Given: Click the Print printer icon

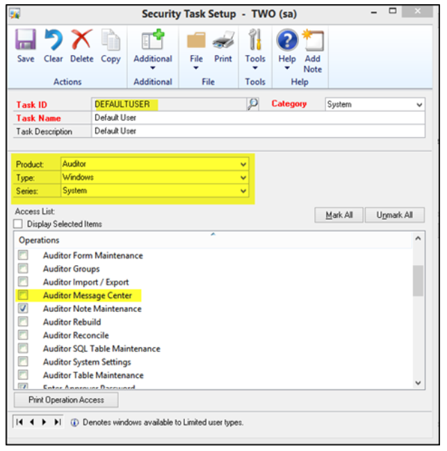Looking at the screenshot, I should 223,40.
